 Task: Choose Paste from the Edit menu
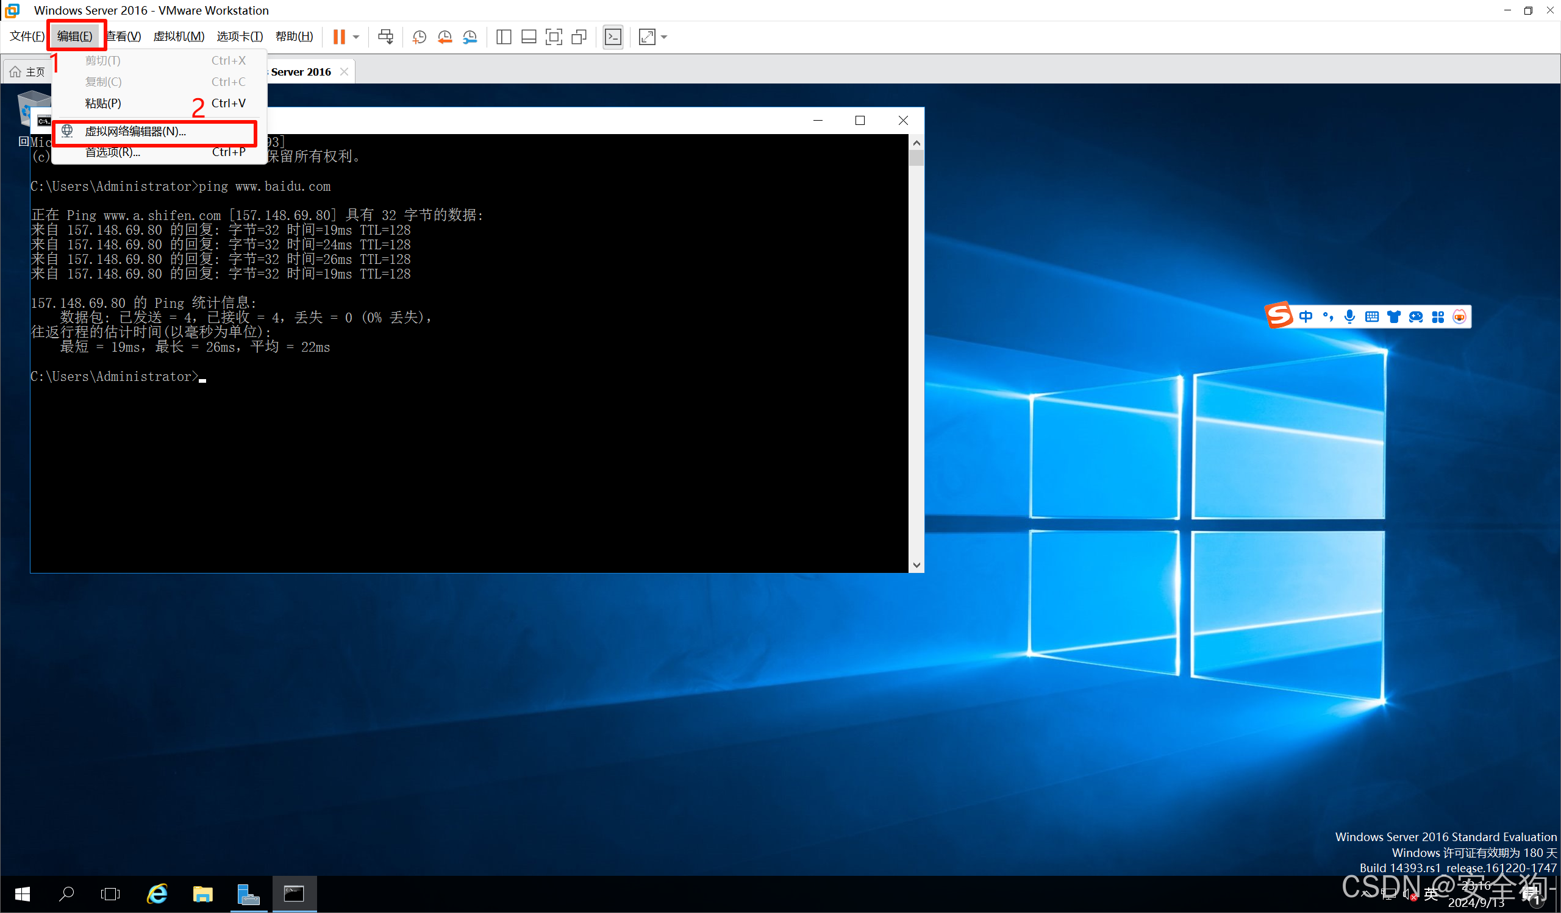[x=103, y=104]
